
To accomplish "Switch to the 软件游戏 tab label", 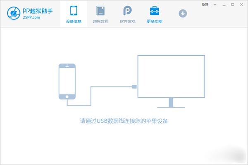I will [x=127, y=21].
